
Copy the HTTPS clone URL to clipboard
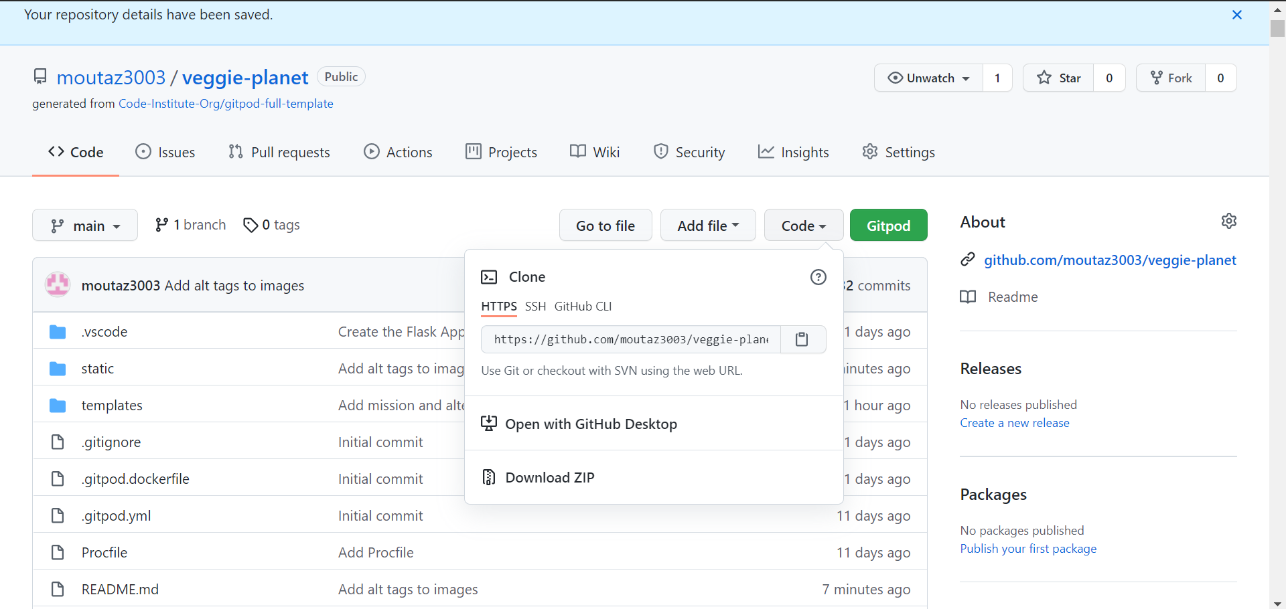802,339
